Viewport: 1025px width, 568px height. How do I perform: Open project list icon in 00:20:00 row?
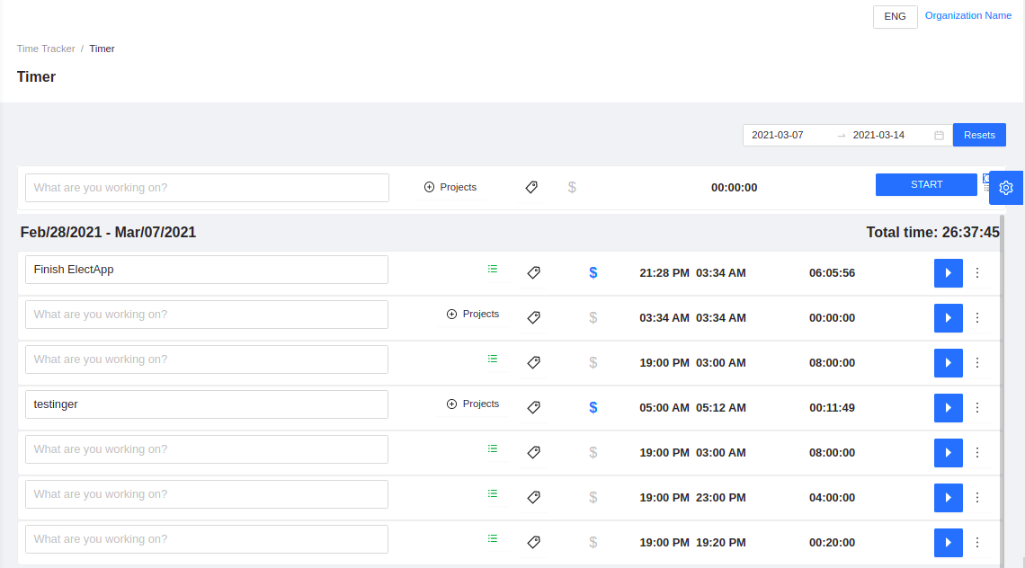[x=492, y=539]
